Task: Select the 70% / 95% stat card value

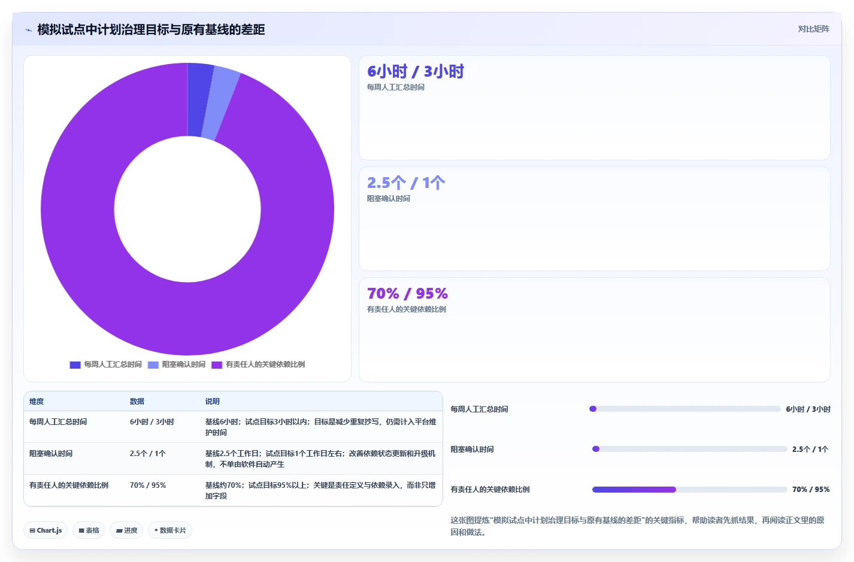Action: (x=407, y=293)
